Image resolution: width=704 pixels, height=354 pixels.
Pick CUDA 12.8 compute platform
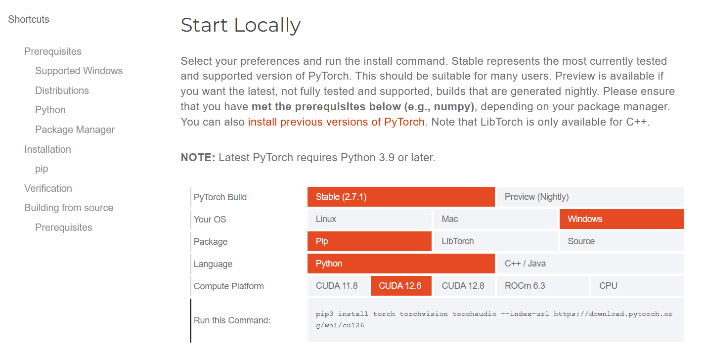coord(464,286)
